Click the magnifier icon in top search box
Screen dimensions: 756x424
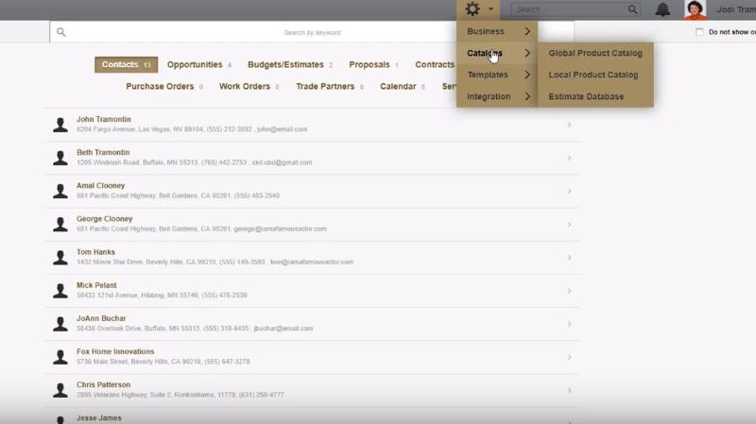[x=632, y=9]
